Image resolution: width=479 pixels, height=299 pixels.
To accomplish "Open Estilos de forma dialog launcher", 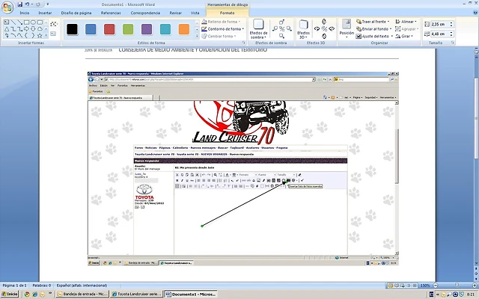I will [244, 43].
